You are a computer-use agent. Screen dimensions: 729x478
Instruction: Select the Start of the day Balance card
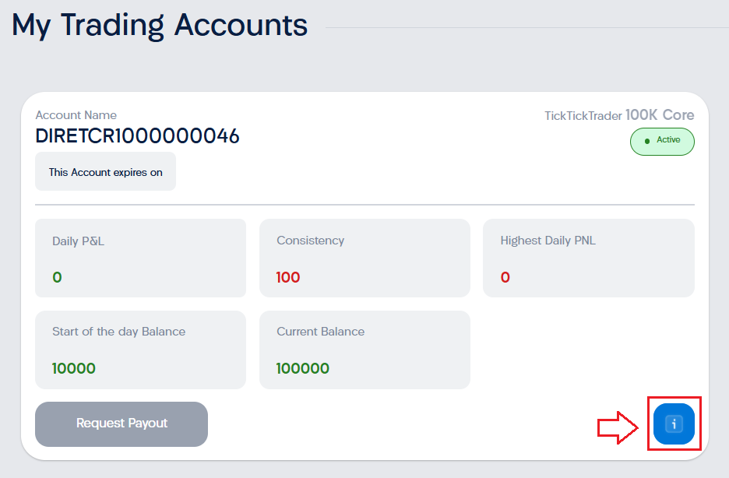click(140, 350)
